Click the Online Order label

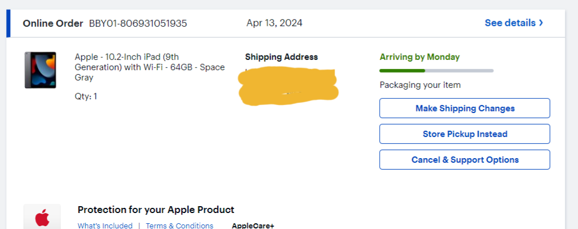point(53,23)
